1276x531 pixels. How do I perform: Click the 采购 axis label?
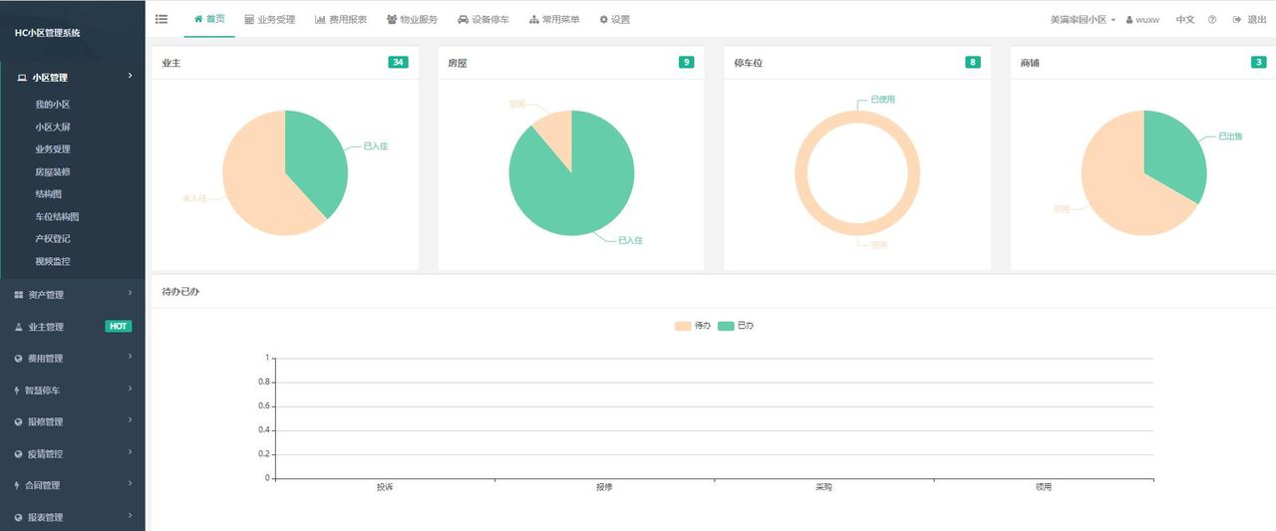point(823,487)
